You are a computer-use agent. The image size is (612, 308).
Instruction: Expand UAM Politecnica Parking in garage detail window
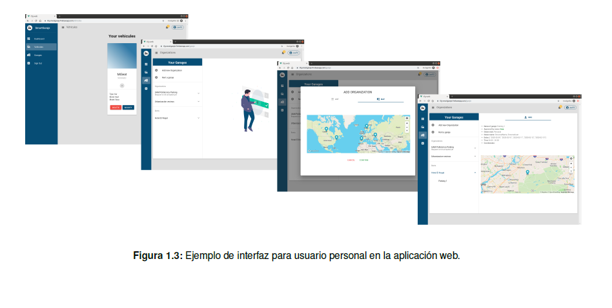pyautogui.click(x=454, y=148)
